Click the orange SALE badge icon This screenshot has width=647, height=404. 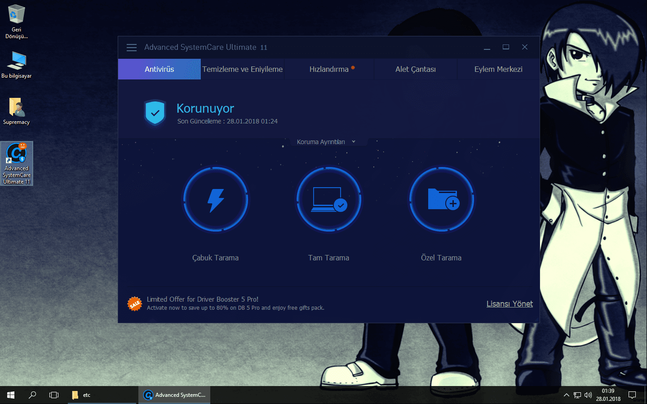click(x=134, y=304)
